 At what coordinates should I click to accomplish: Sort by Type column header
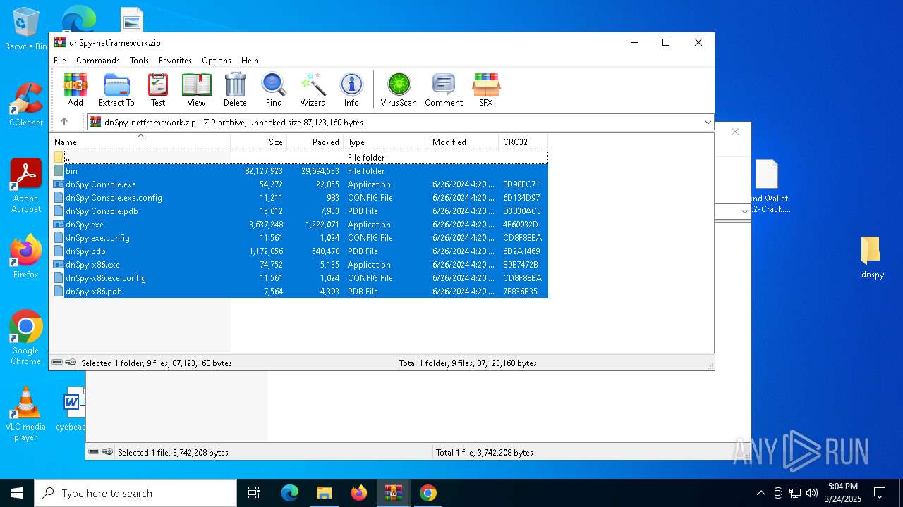(x=386, y=142)
